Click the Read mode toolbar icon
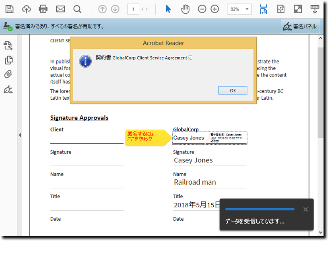The height and width of the screenshot is (265, 334). coord(315,9)
